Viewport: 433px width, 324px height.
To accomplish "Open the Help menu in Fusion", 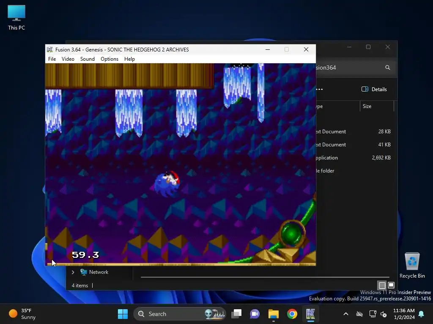I will click(129, 59).
